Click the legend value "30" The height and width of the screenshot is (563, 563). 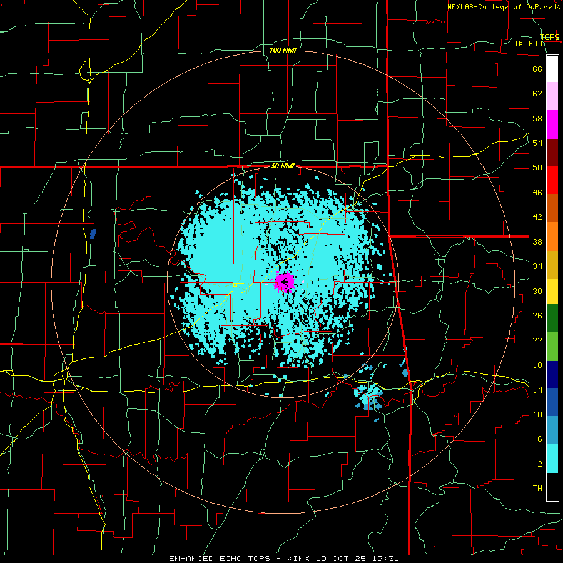point(537,291)
